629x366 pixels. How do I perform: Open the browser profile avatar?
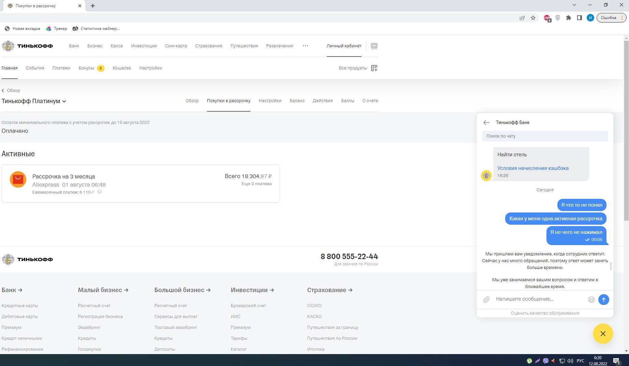click(x=590, y=18)
